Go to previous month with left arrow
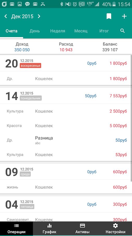 click(x=6, y=16)
